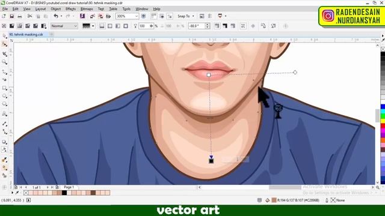Viewport: 385px width, 216px height.
Task: Undo the last action
Action: click(56, 16)
